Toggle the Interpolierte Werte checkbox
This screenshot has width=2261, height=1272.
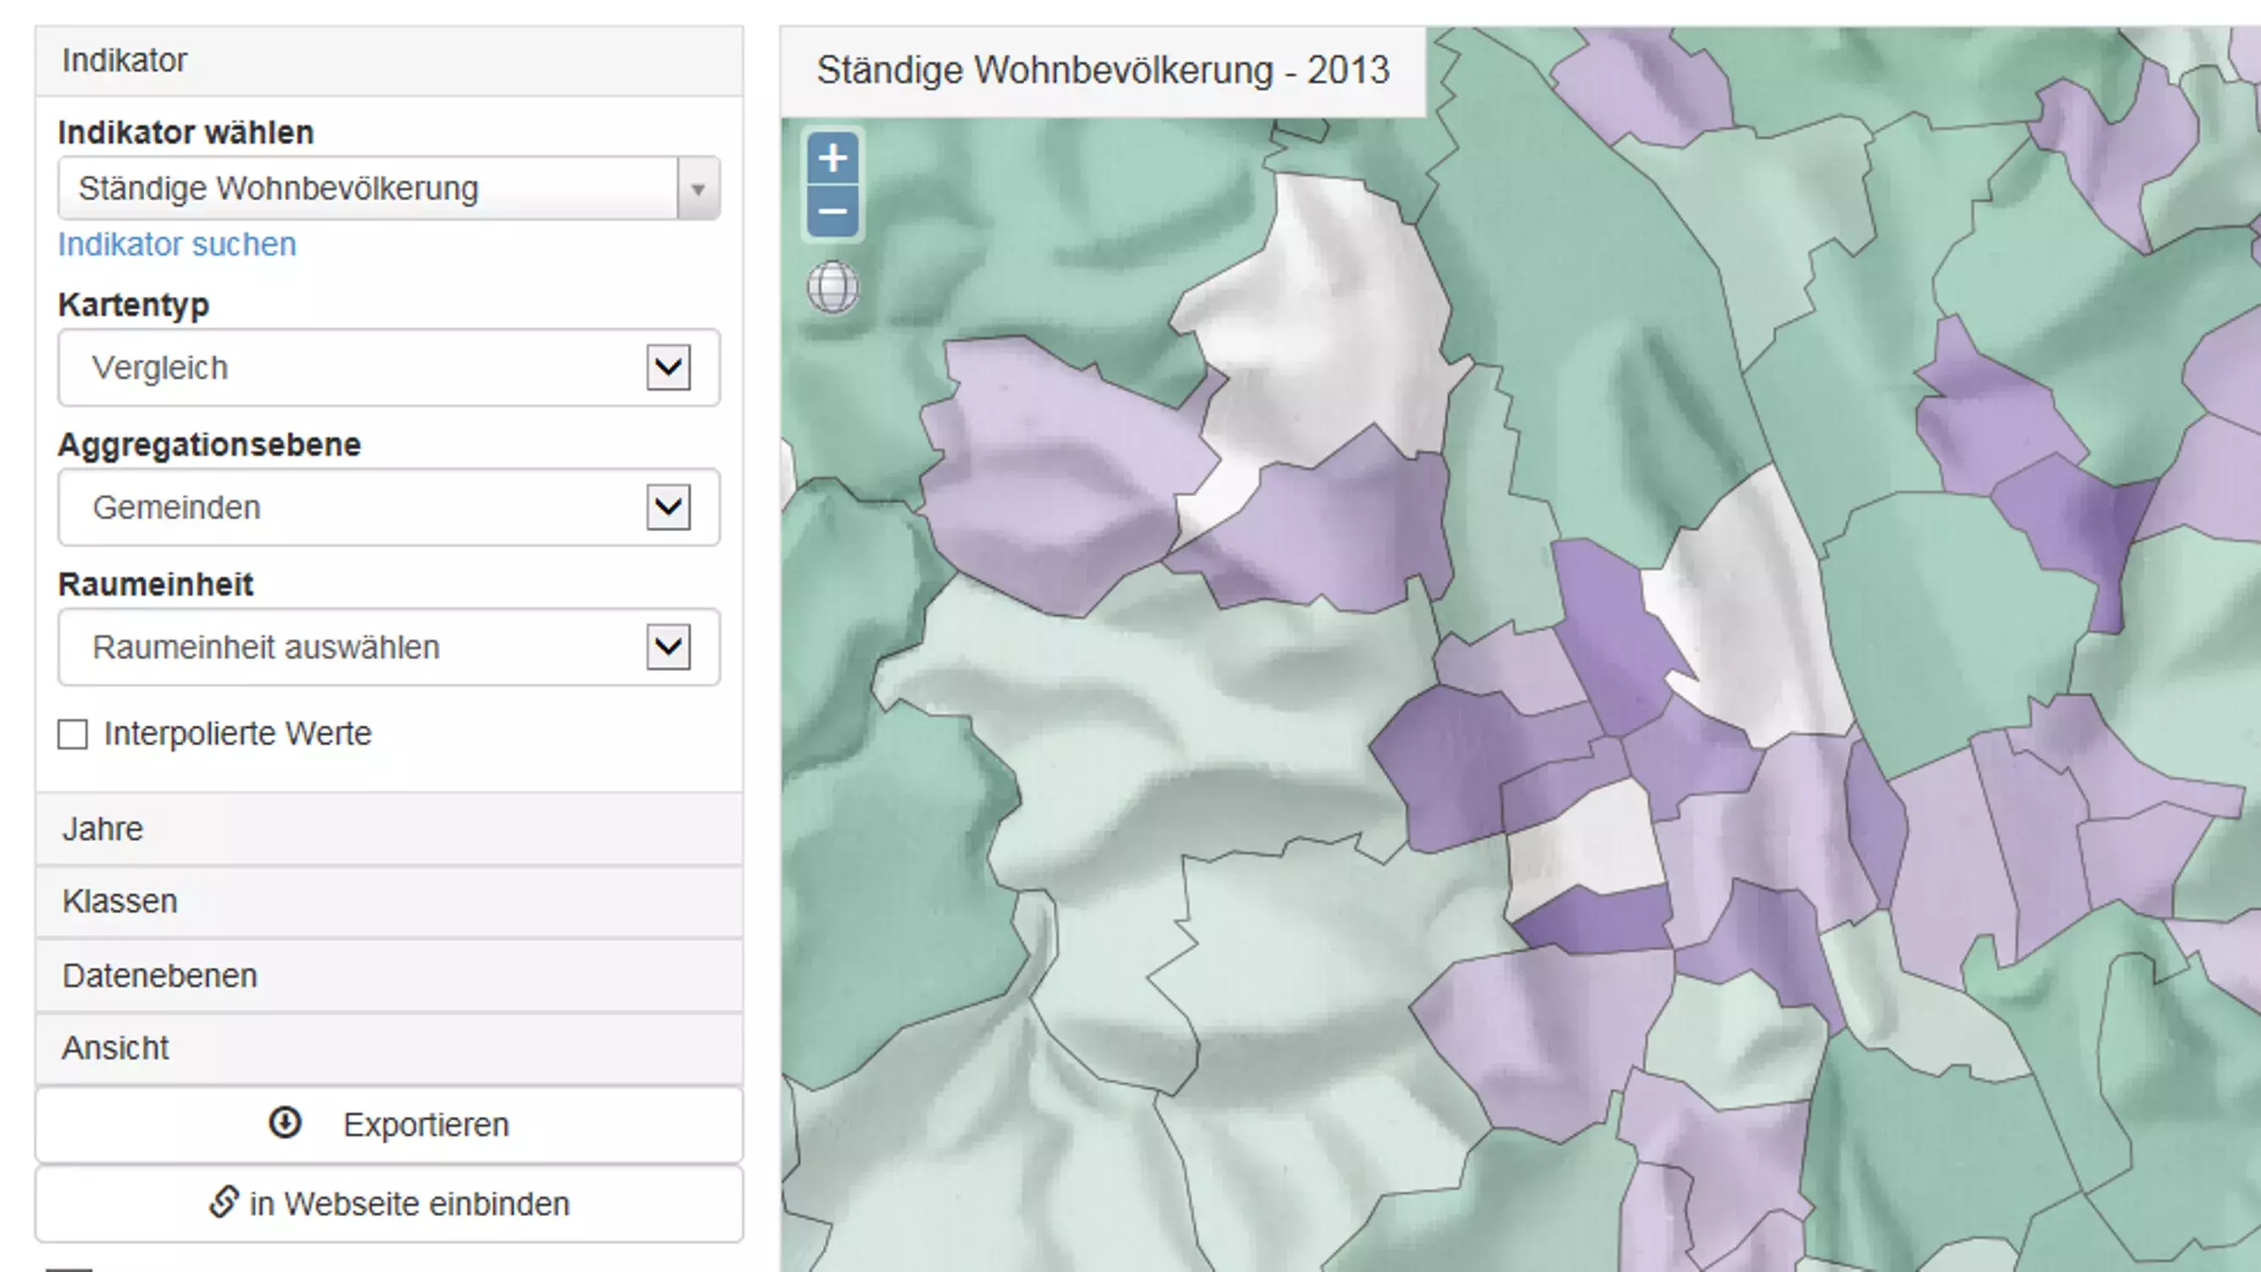(x=73, y=734)
